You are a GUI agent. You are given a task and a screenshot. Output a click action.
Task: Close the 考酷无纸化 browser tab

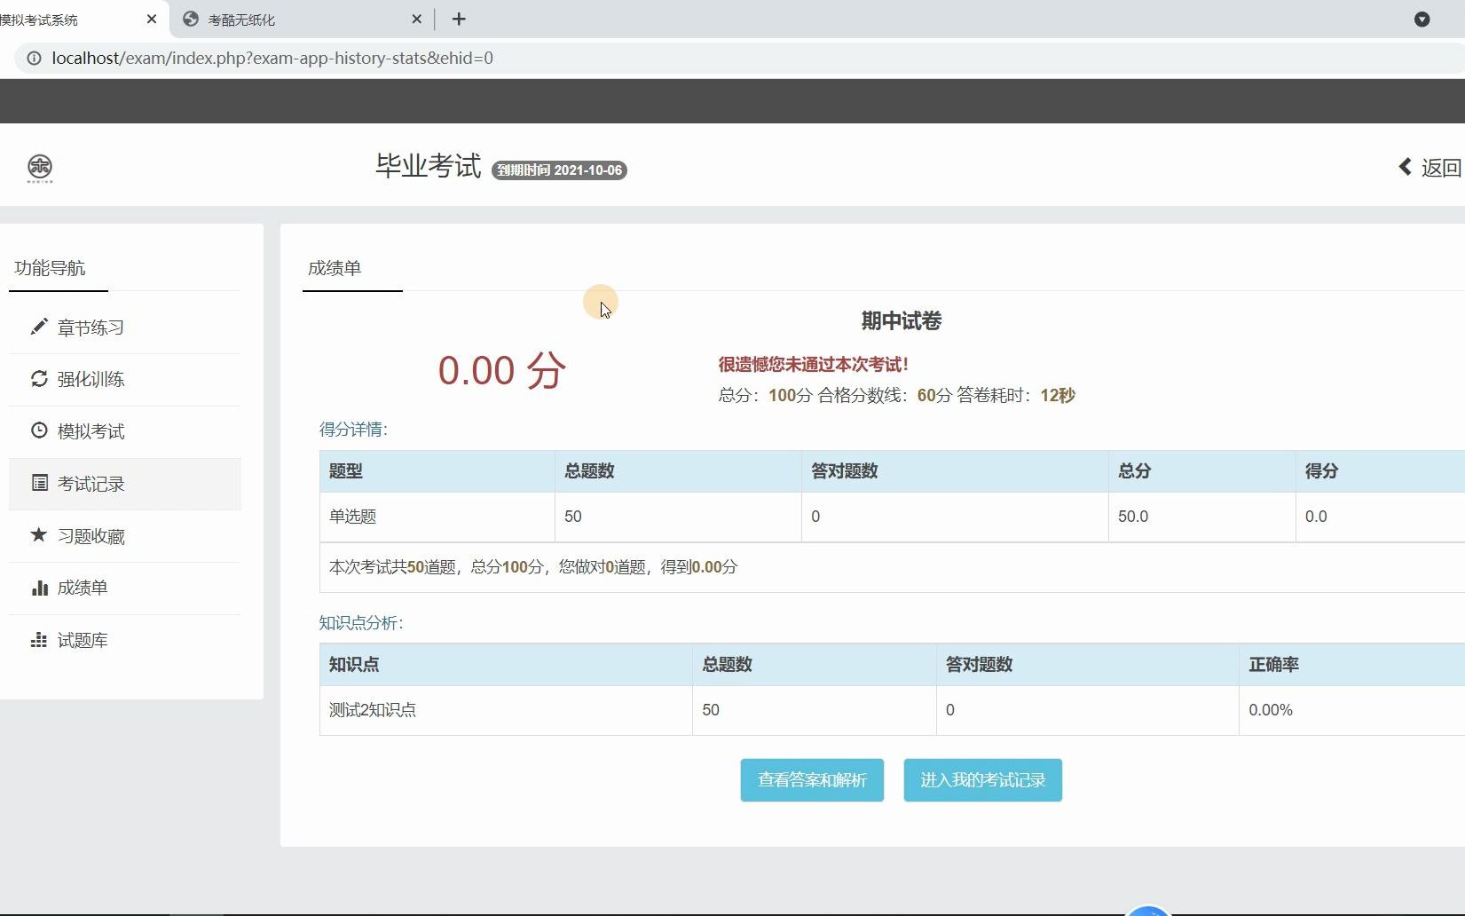(x=417, y=19)
